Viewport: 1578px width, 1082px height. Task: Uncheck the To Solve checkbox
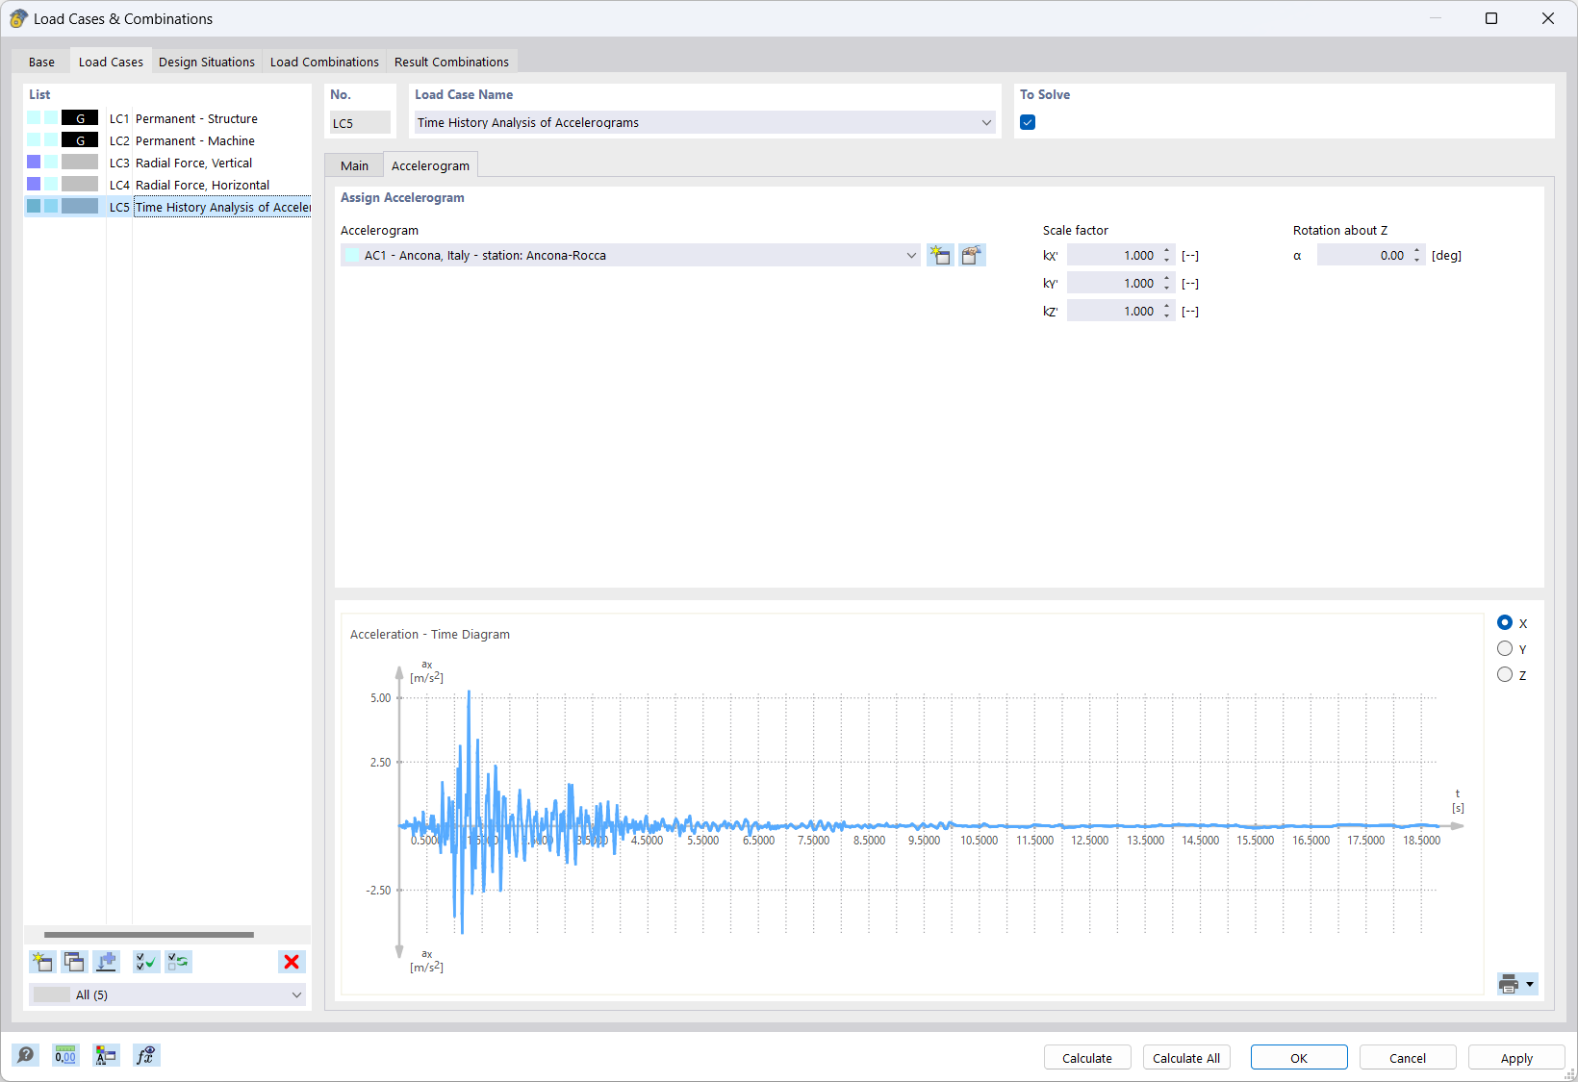click(x=1028, y=122)
